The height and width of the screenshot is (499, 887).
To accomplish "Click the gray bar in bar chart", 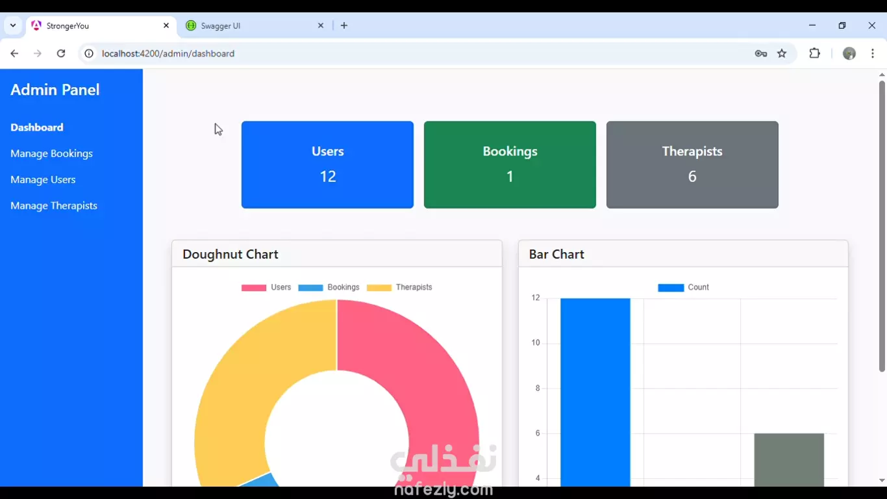I will pyautogui.click(x=789, y=459).
